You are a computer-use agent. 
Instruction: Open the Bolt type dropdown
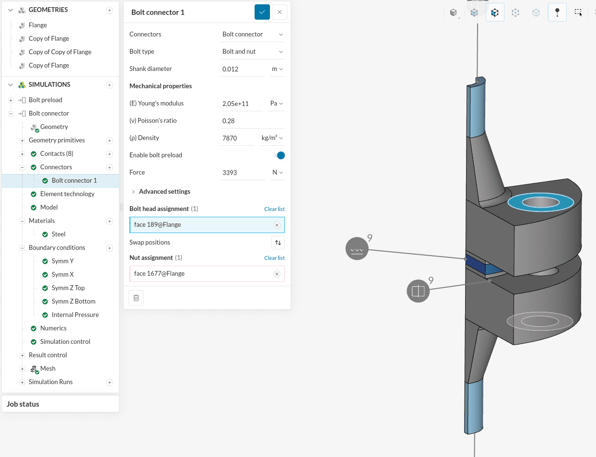[x=253, y=52]
